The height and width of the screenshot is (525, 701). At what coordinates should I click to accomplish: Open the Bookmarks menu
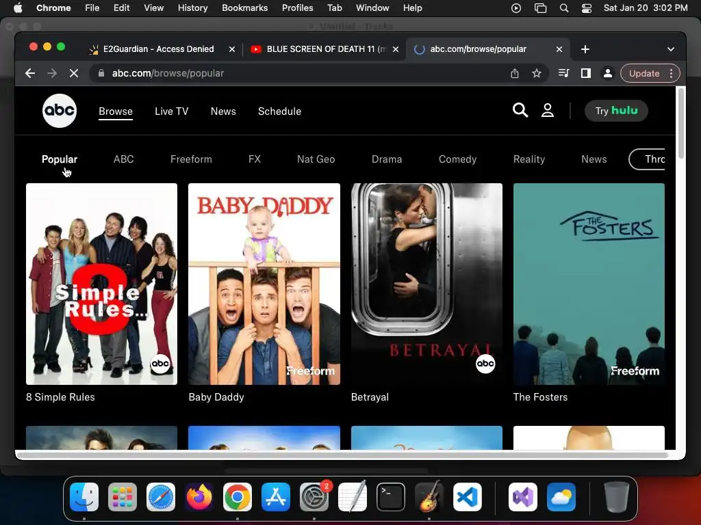tap(244, 8)
